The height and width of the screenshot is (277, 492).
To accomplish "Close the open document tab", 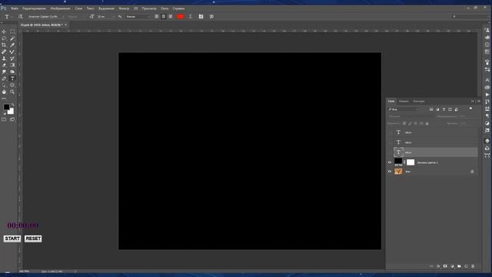I will (x=65, y=25).
